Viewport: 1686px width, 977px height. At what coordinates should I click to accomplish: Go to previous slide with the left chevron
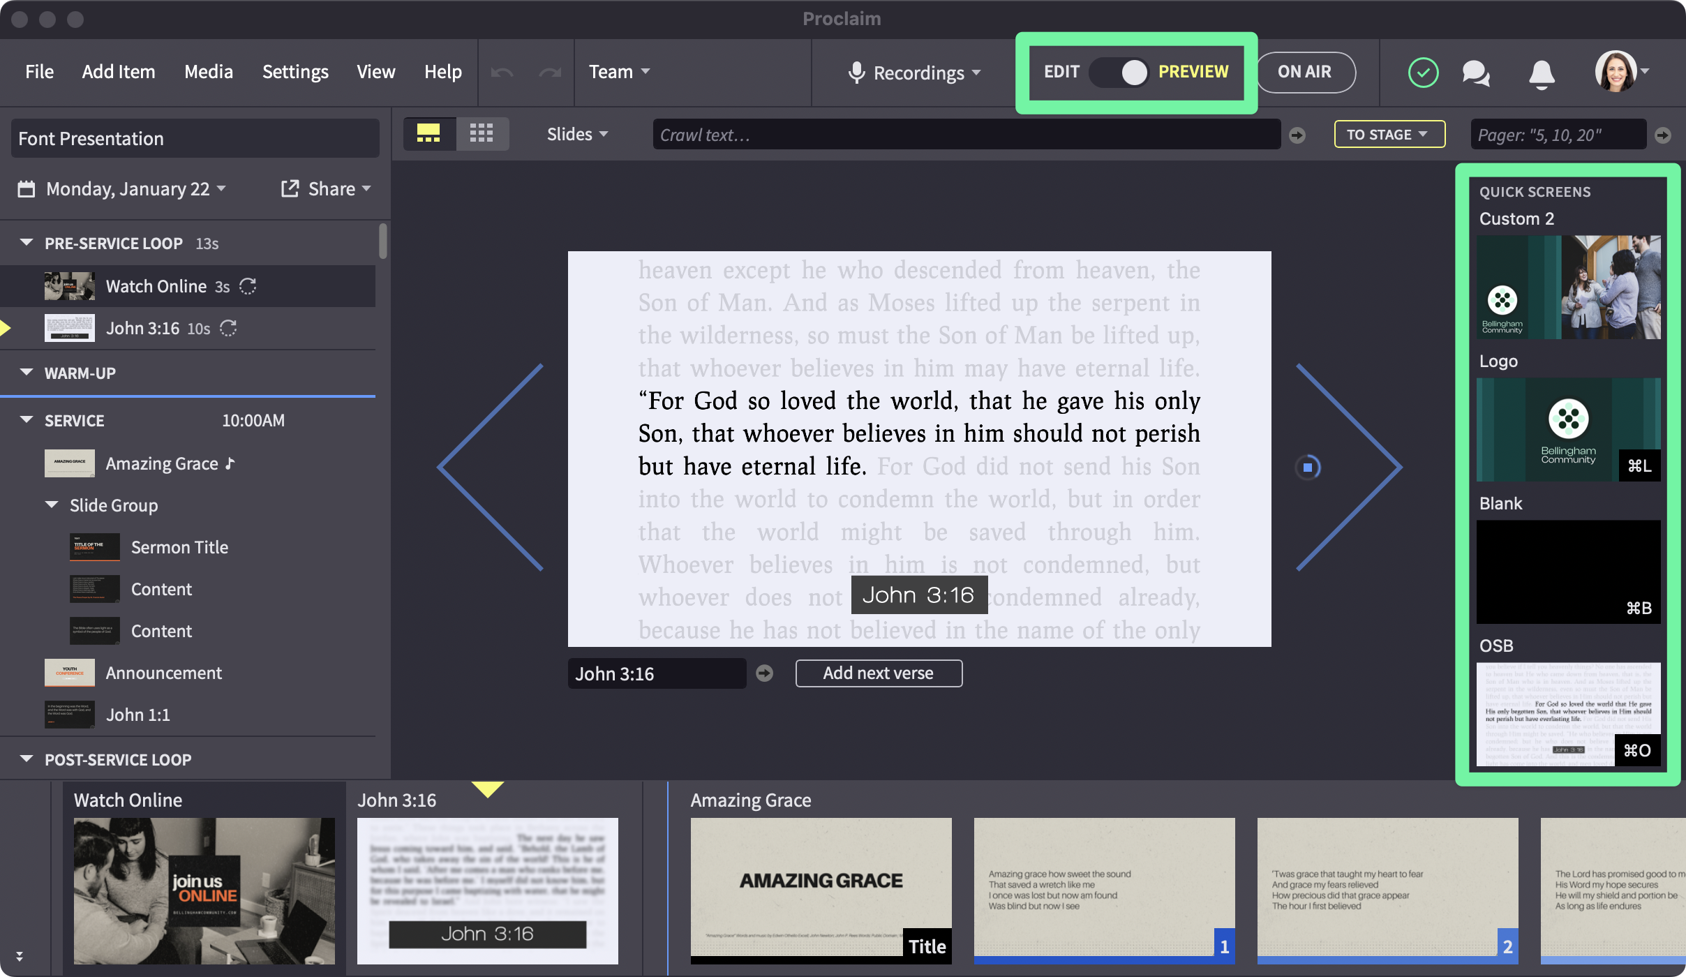coord(490,467)
